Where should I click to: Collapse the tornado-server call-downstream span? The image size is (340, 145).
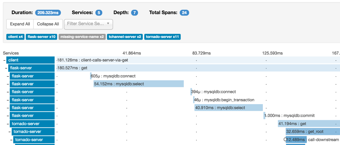[11, 140]
